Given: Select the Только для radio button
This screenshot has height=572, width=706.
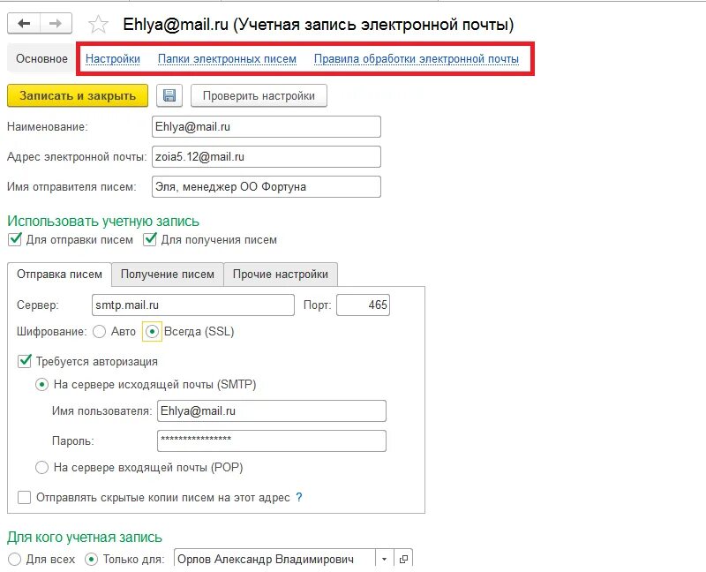Looking at the screenshot, I should pyautogui.click(x=92, y=559).
